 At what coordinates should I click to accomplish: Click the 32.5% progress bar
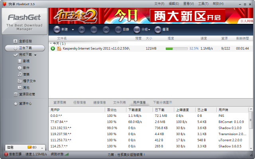[177, 48]
